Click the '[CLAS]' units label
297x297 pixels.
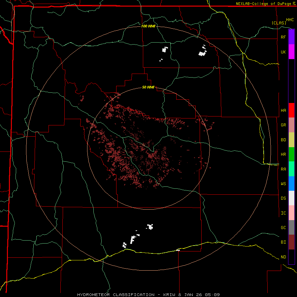[279, 23]
